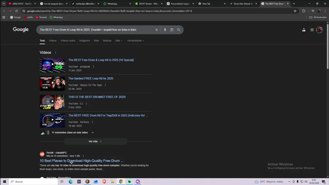The height and width of the screenshot is (185, 329).
Task: Switch to Noticias search tab
Action: (x=107, y=41)
